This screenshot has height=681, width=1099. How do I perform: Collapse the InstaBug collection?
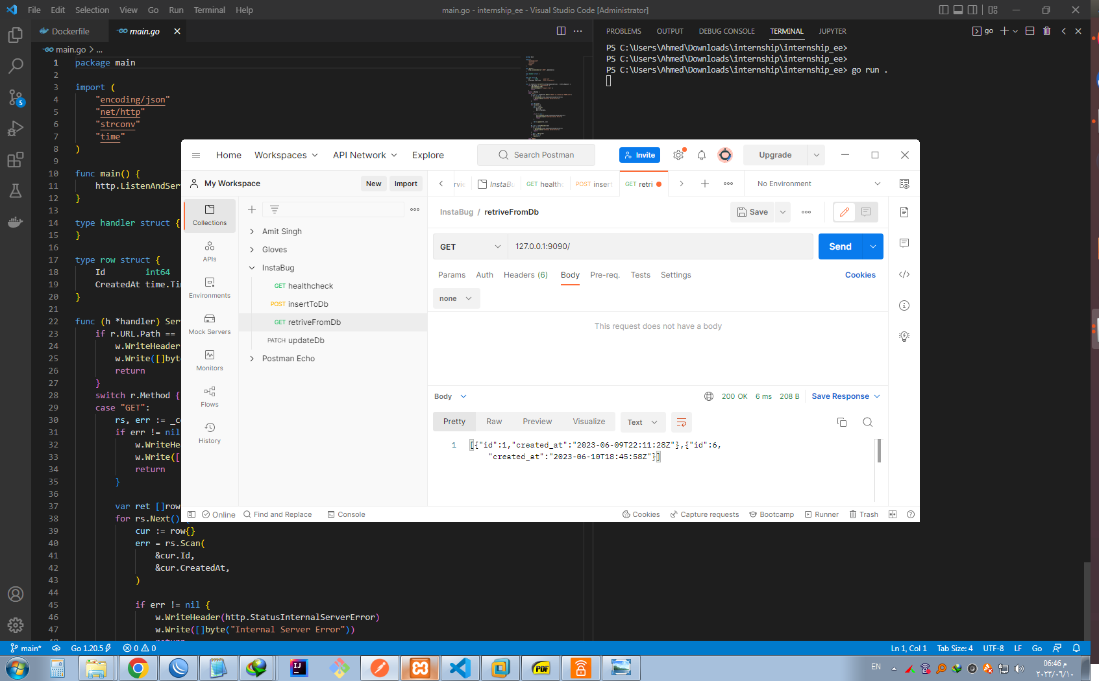click(x=252, y=268)
